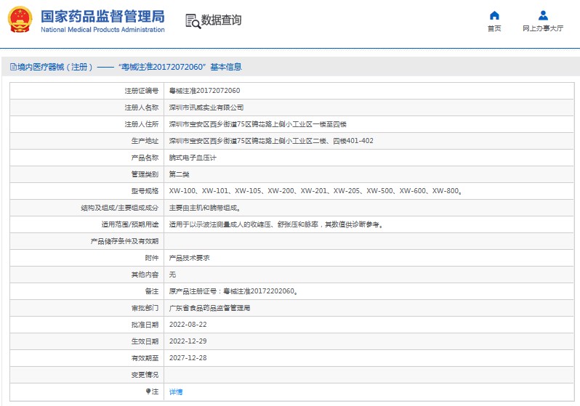Click the 数据查询 heading text
This screenshot has width=580, height=406.
point(221,20)
